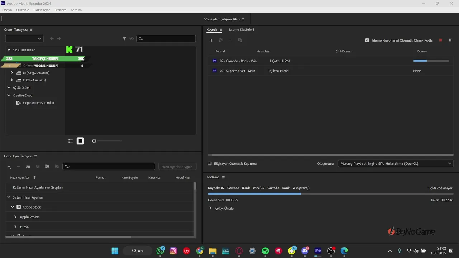Image resolution: width=459 pixels, height=258 pixels.
Task: Open the Düzenle menu
Action: 23,10
